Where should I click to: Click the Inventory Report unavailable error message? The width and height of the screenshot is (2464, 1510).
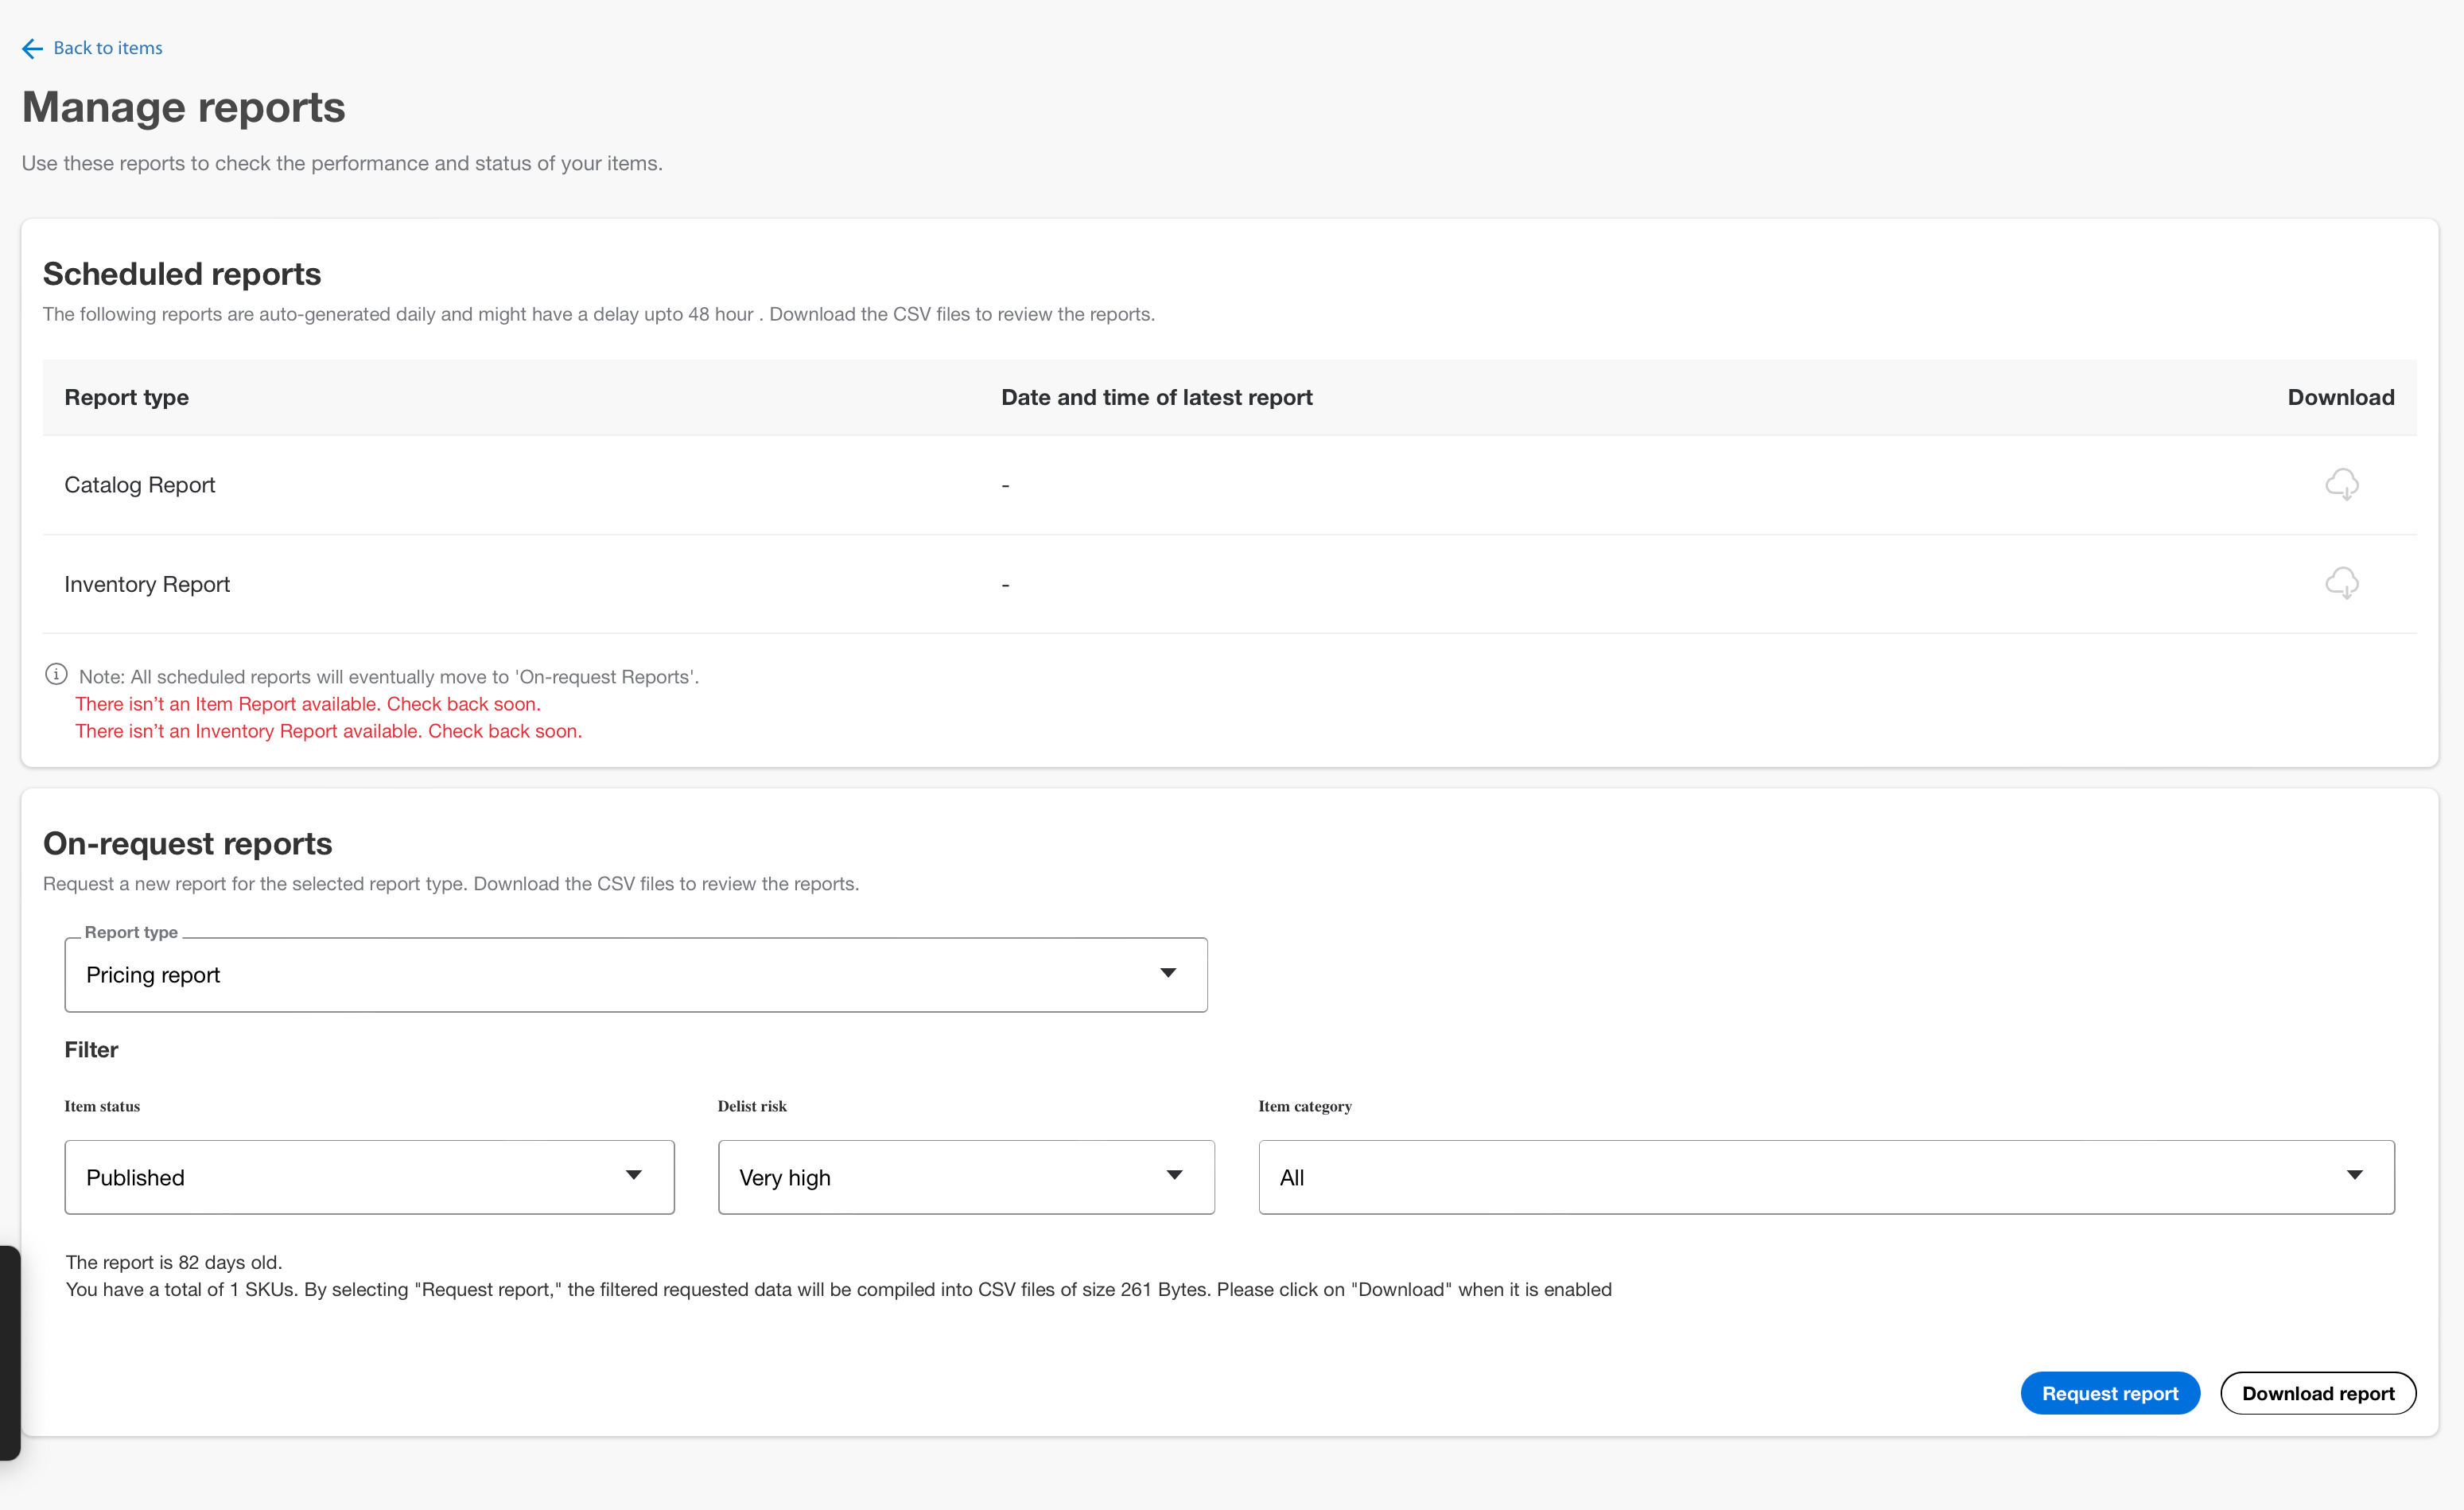tap(329, 731)
